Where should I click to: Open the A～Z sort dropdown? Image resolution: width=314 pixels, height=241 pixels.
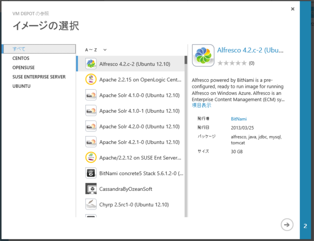(96, 50)
